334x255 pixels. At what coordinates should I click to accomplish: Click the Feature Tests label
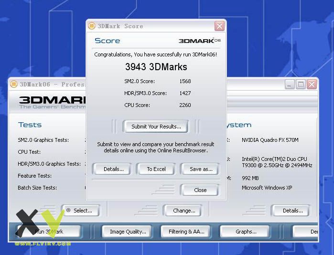pos(34,176)
